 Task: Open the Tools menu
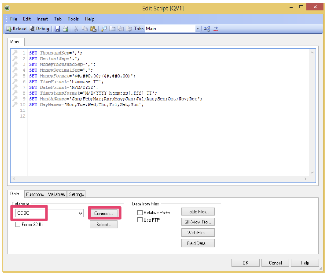click(x=73, y=19)
